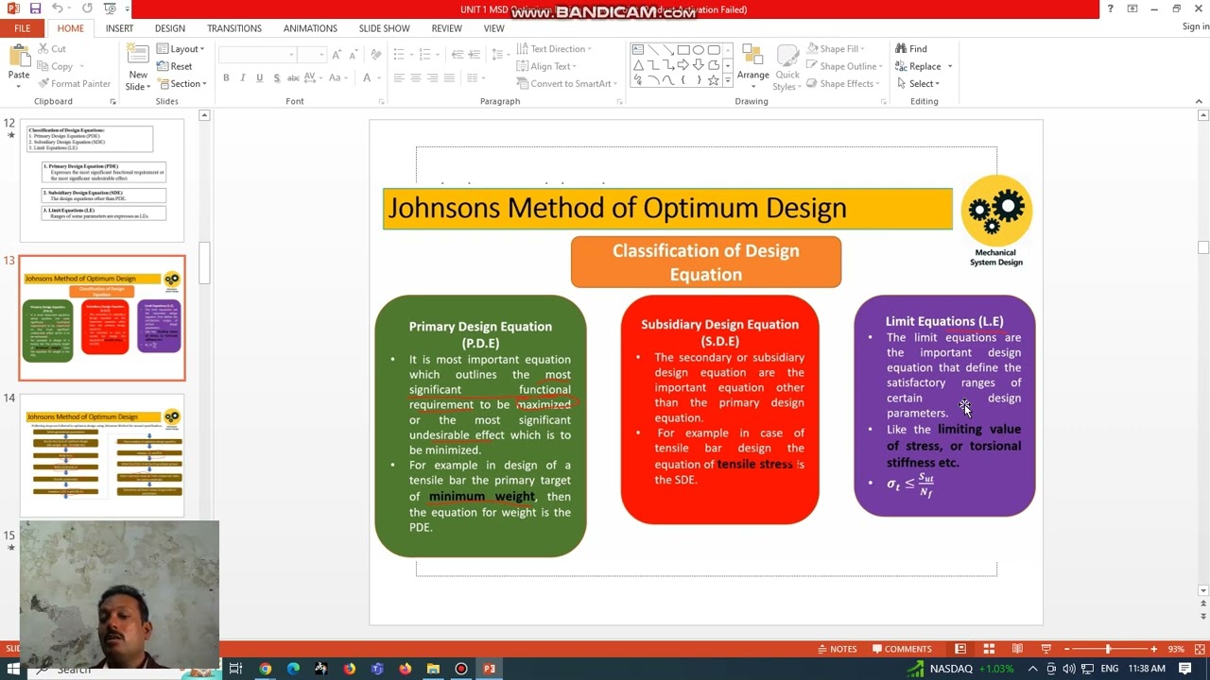This screenshot has width=1210, height=680.
Task: Click the New Slide icon
Action: tap(138, 55)
